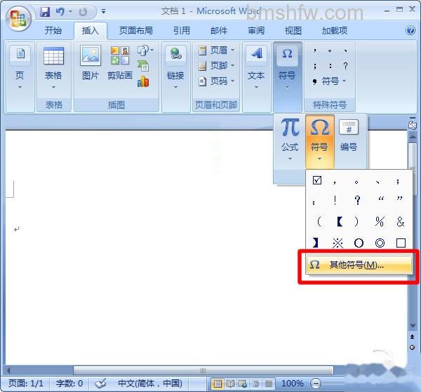Expand the 页脚 footer dropdown
Screen dimensions: 421x392
pos(232,65)
